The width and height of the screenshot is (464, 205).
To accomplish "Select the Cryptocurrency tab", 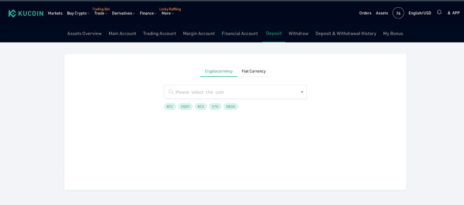I will [219, 71].
